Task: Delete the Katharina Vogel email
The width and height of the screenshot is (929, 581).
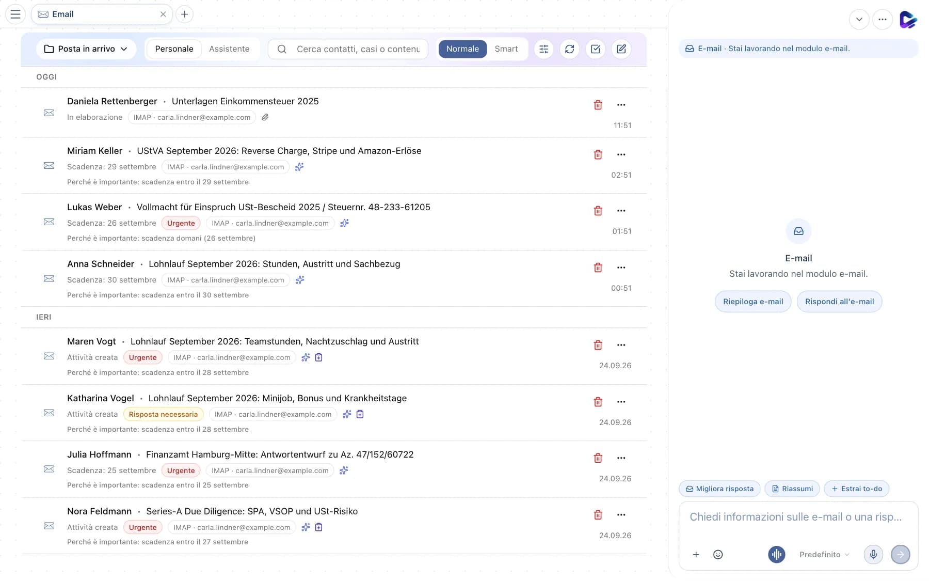Action: pos(598,402)
